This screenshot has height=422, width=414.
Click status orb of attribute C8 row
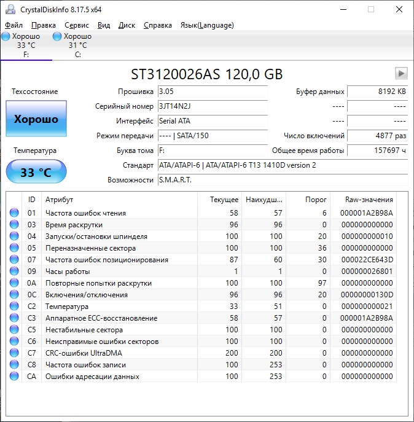(x=14, y=364)
